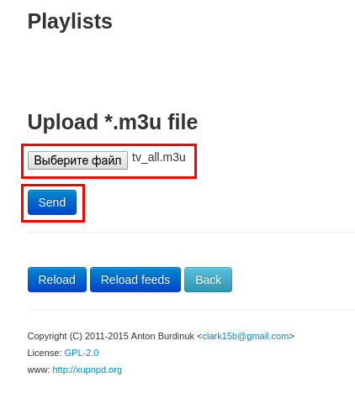This screenshot has width=355, height=393.
Task: Click the divider line above copyright footer
Action: tap(191, 309)
